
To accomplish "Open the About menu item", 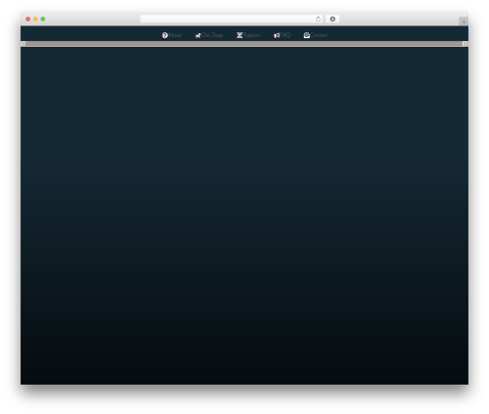I will [175, 35].
